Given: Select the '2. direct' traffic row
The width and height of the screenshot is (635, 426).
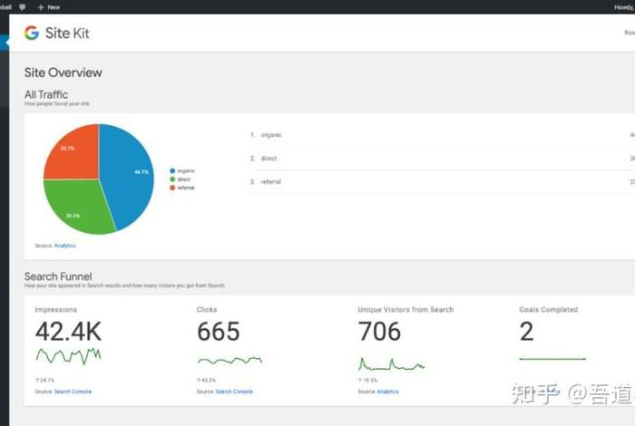Looking at the screenshot, I should click(x=443, y=159).
